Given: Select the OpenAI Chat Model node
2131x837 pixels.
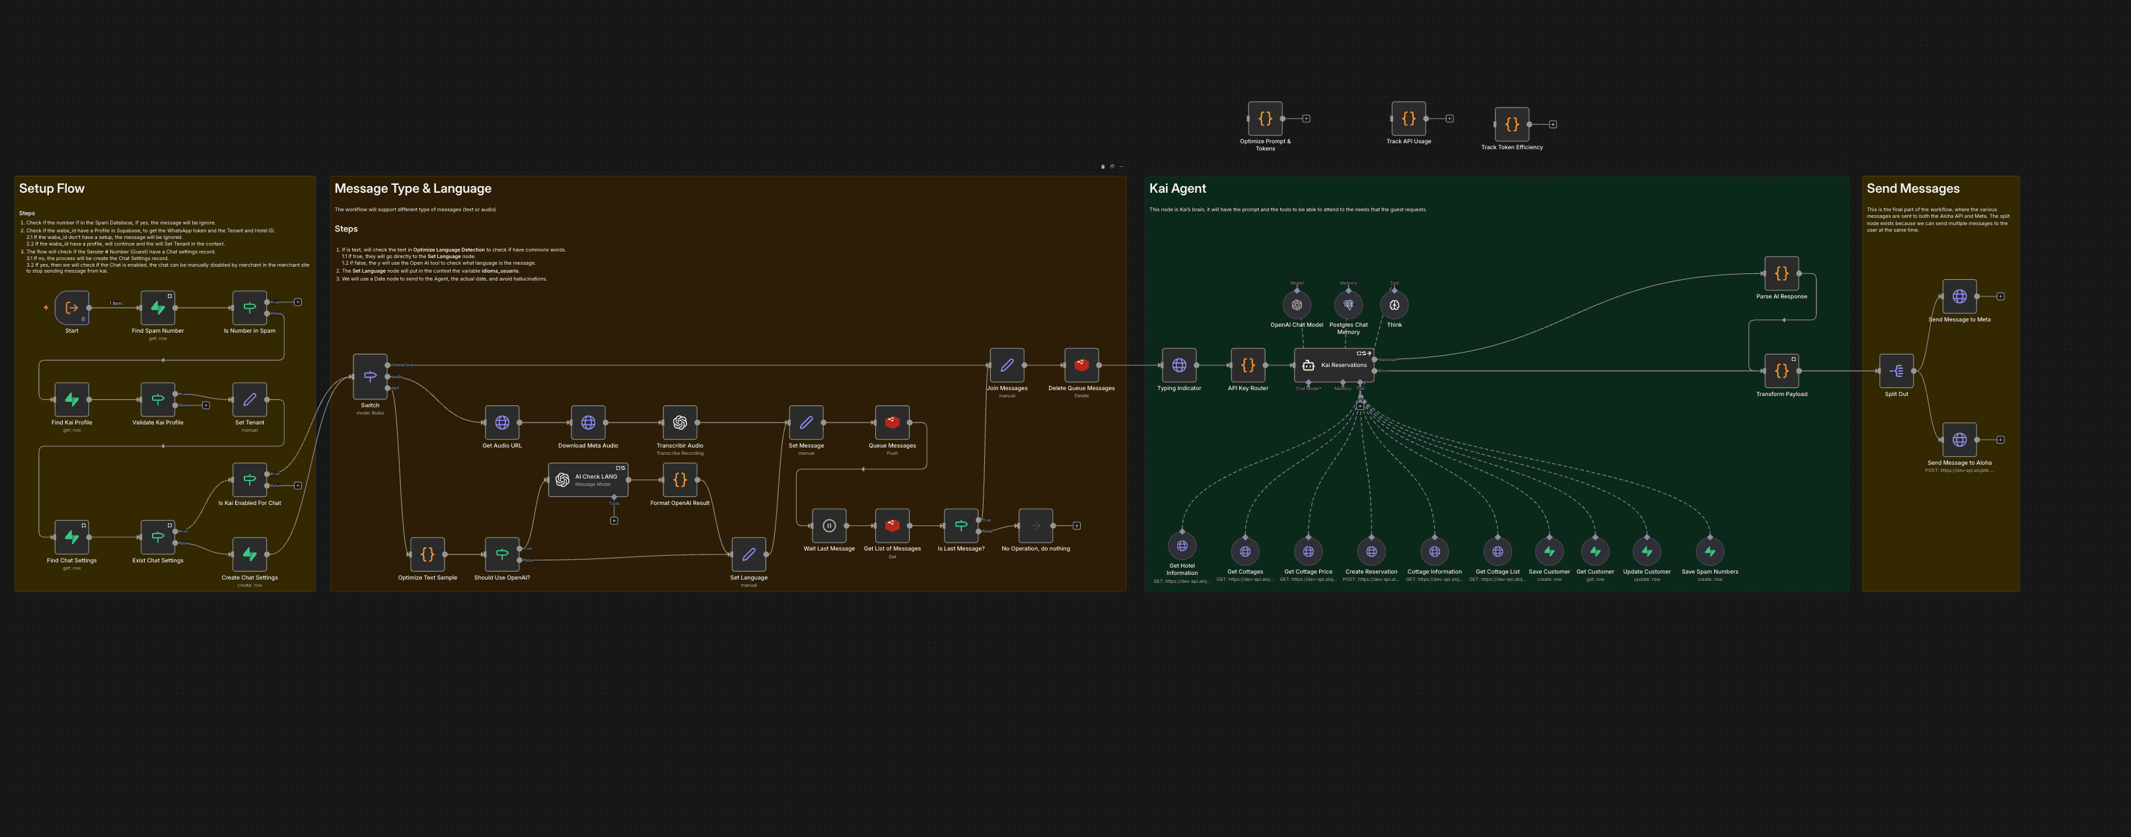Looking at the screenshot, I should 1296,305.
